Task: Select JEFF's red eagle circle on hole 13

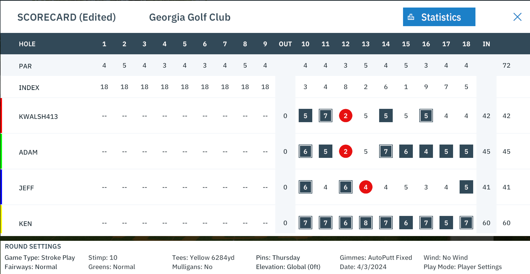Action: [366, 187]
